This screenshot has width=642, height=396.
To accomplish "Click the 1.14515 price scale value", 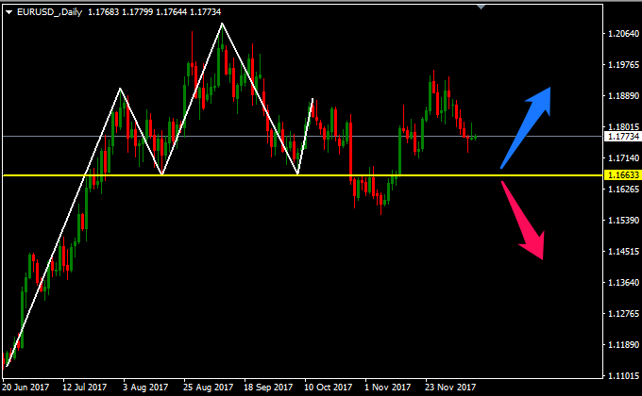I will click(623, 251).
